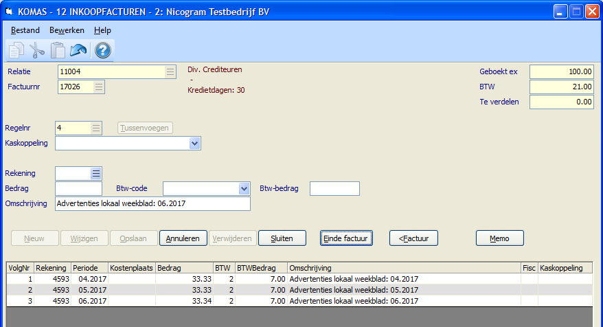Viewport: 603px width, 327px height.
Task: Click the Verwijderen button
Action: tap(232, 238)
